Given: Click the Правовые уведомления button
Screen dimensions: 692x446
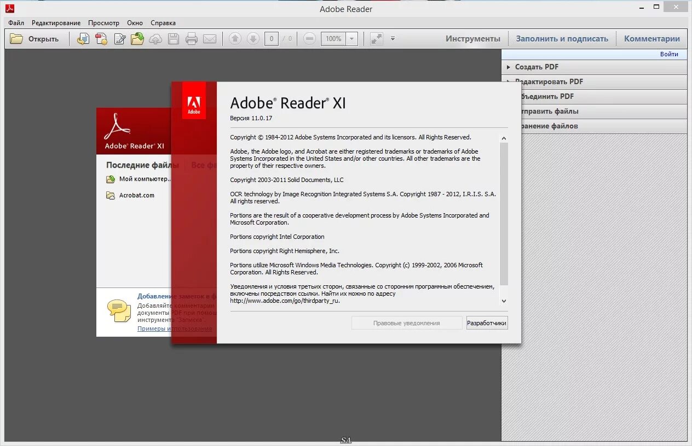Looking at the screenshot, I should [407, 323].
